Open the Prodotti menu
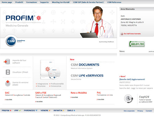Viewport: 154px width, 117px height. [19, 2]
